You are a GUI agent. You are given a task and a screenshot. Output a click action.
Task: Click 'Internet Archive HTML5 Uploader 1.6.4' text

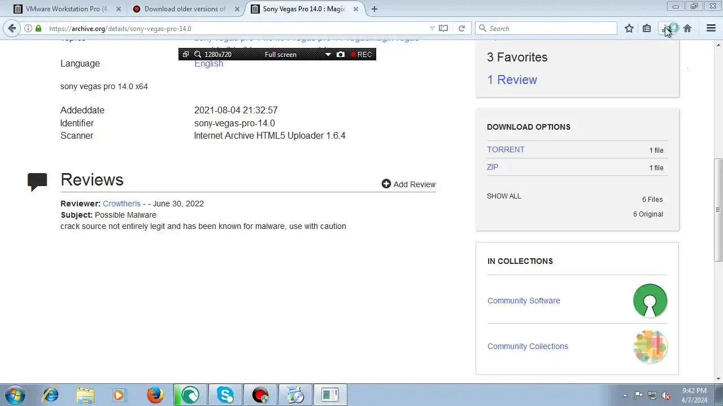tap(269, 135)
